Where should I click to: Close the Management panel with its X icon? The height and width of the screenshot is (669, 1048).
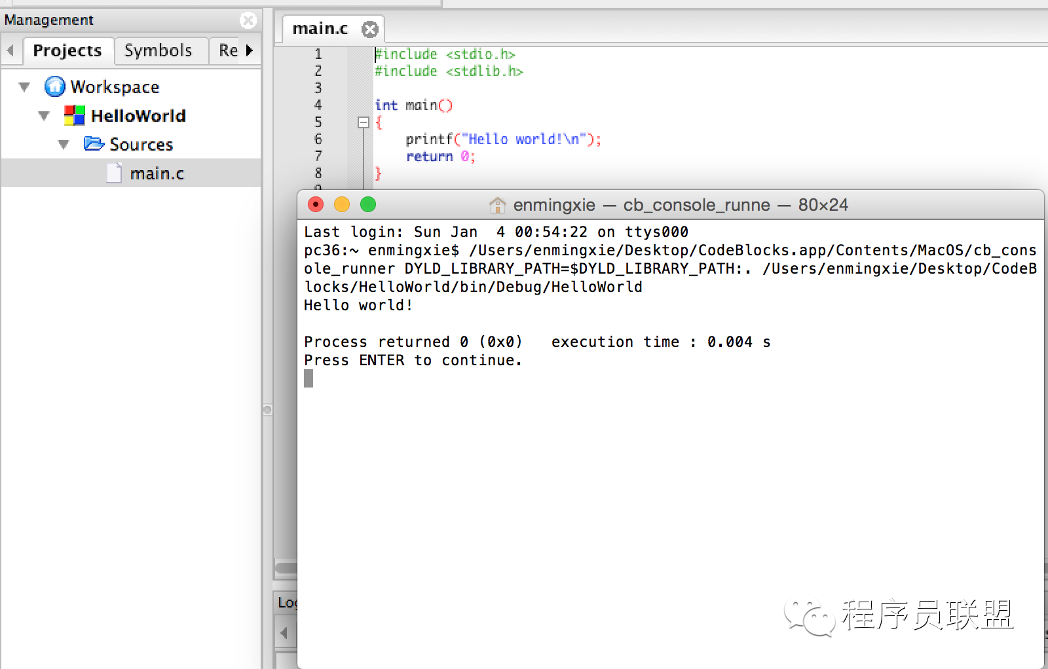pyautogui.click(x=248, y=20)
